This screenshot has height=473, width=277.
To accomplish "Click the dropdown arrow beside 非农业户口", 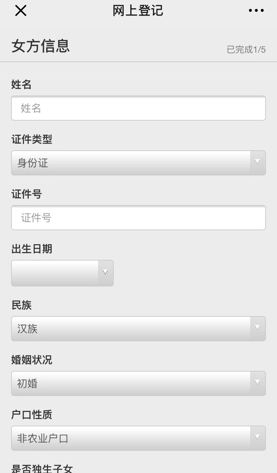I will click(257, 438).
